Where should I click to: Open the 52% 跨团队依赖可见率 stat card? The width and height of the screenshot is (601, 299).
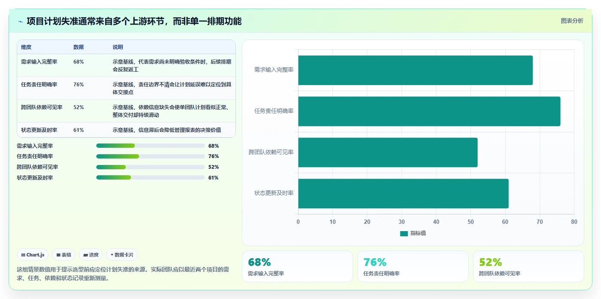click(x=528, y=266)
